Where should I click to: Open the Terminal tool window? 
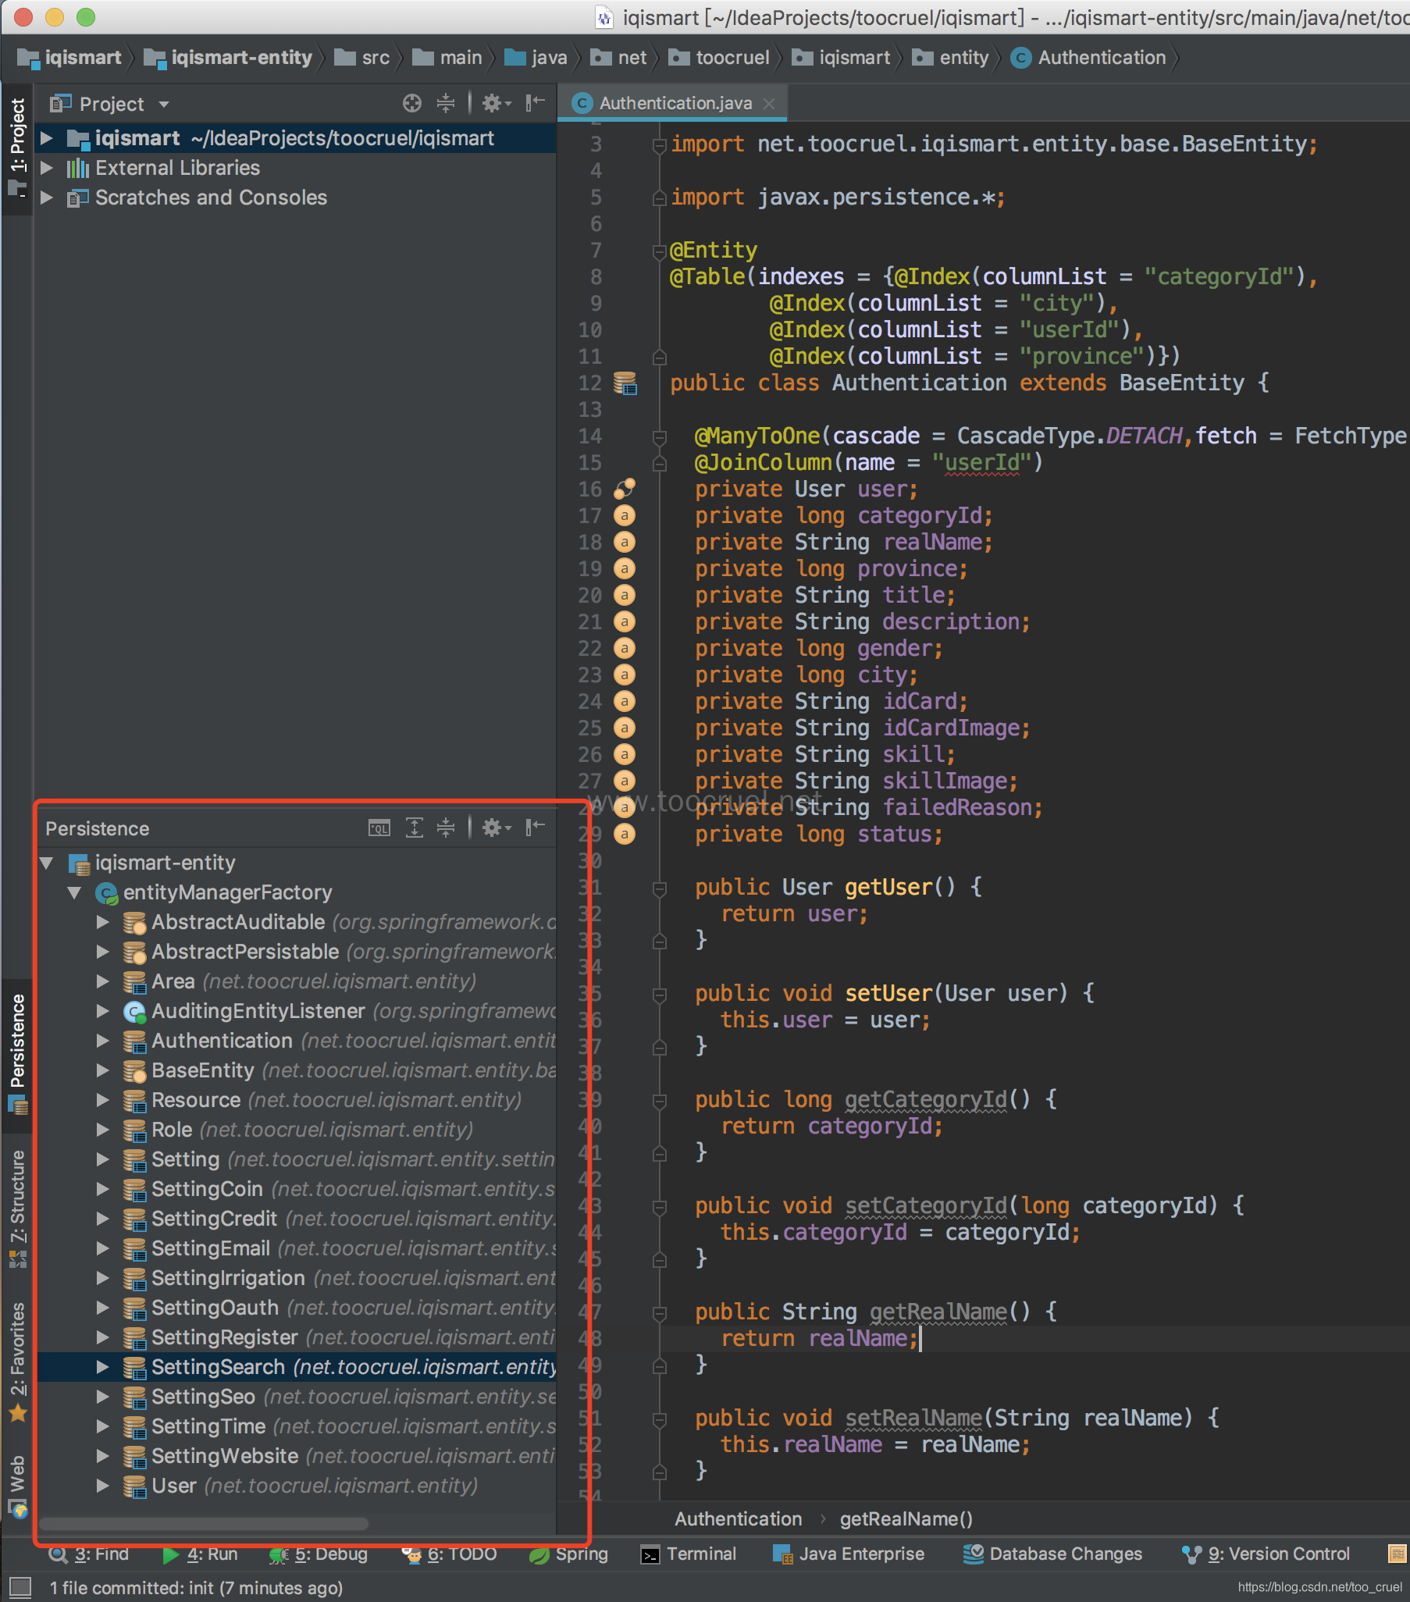click(689, 1554)
